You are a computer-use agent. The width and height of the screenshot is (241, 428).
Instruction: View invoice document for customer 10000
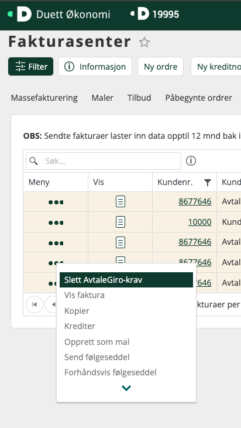pos(120,222)
